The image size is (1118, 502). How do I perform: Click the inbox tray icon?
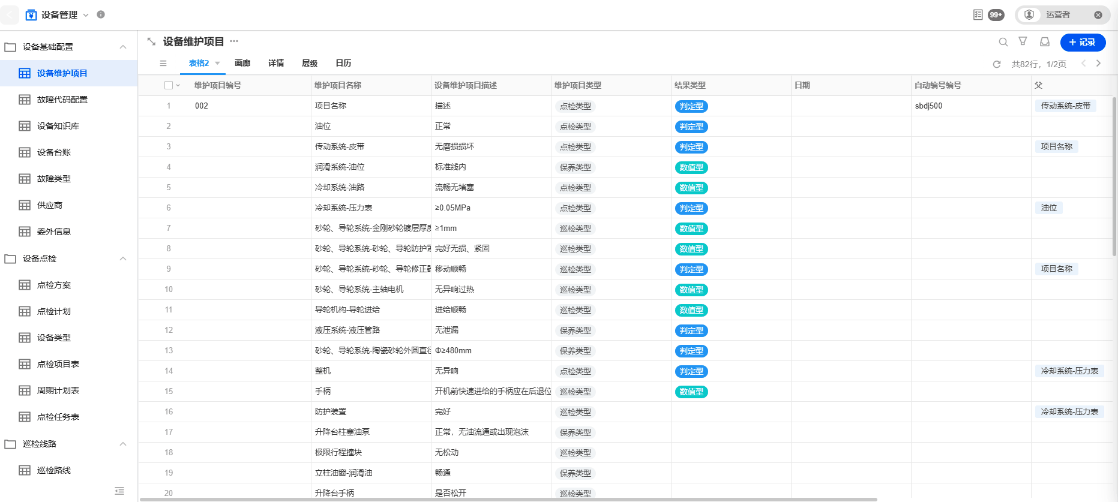click(1044, 42)
